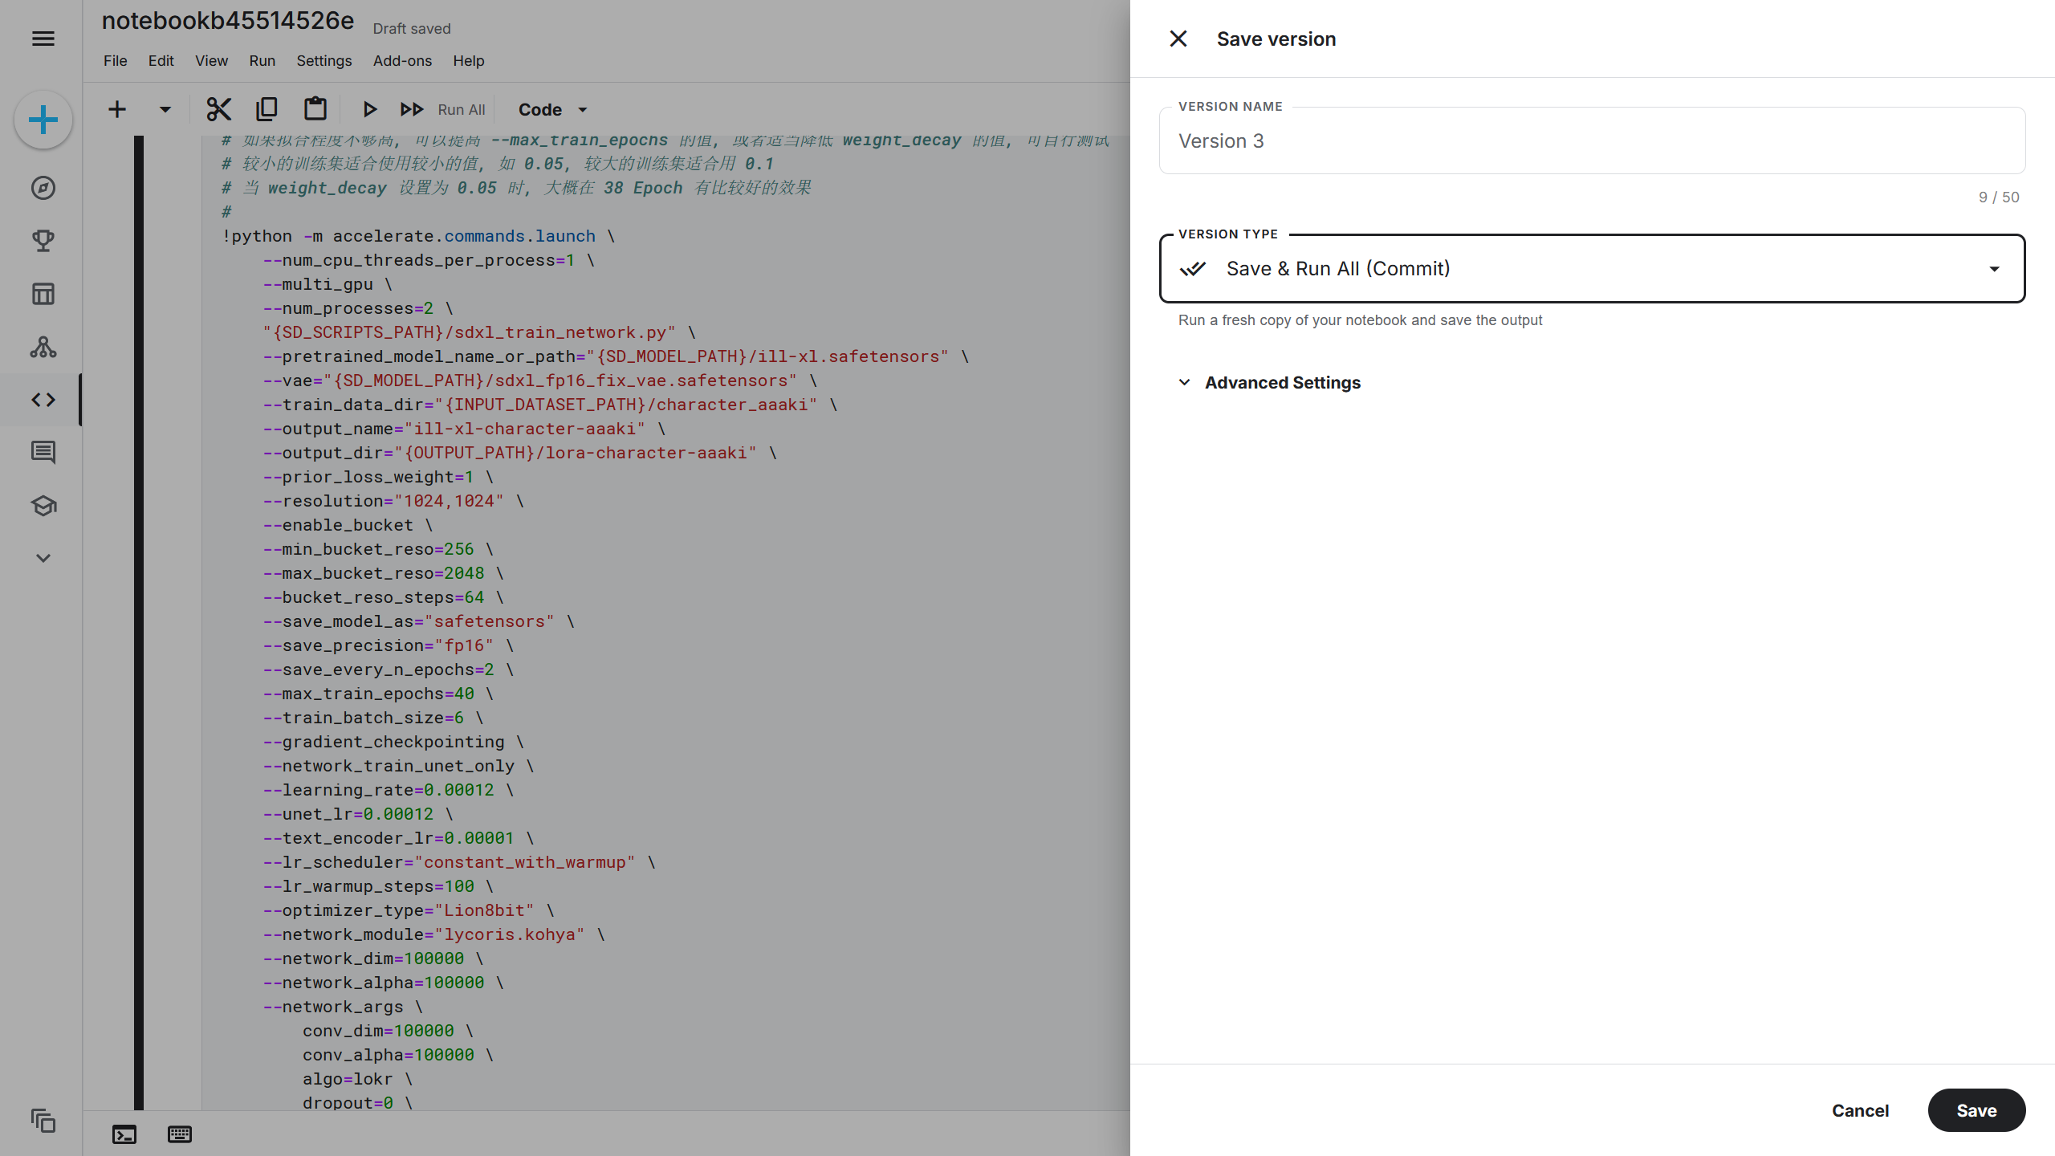The image size is (2055, 1156).
Task: Run the current cell with play icon
Action: click(369, 109)
